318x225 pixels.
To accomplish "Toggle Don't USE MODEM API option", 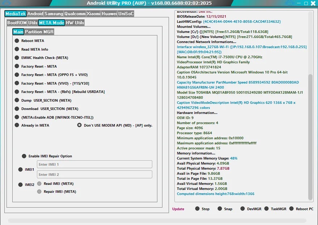I will (115, 125).
